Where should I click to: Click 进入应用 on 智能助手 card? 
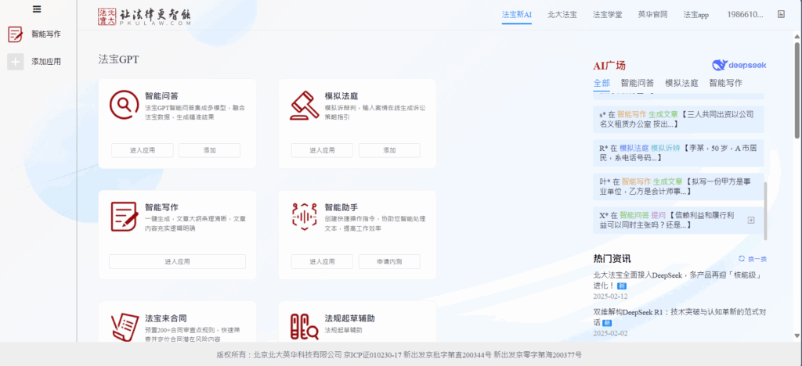tap(322, 261)
